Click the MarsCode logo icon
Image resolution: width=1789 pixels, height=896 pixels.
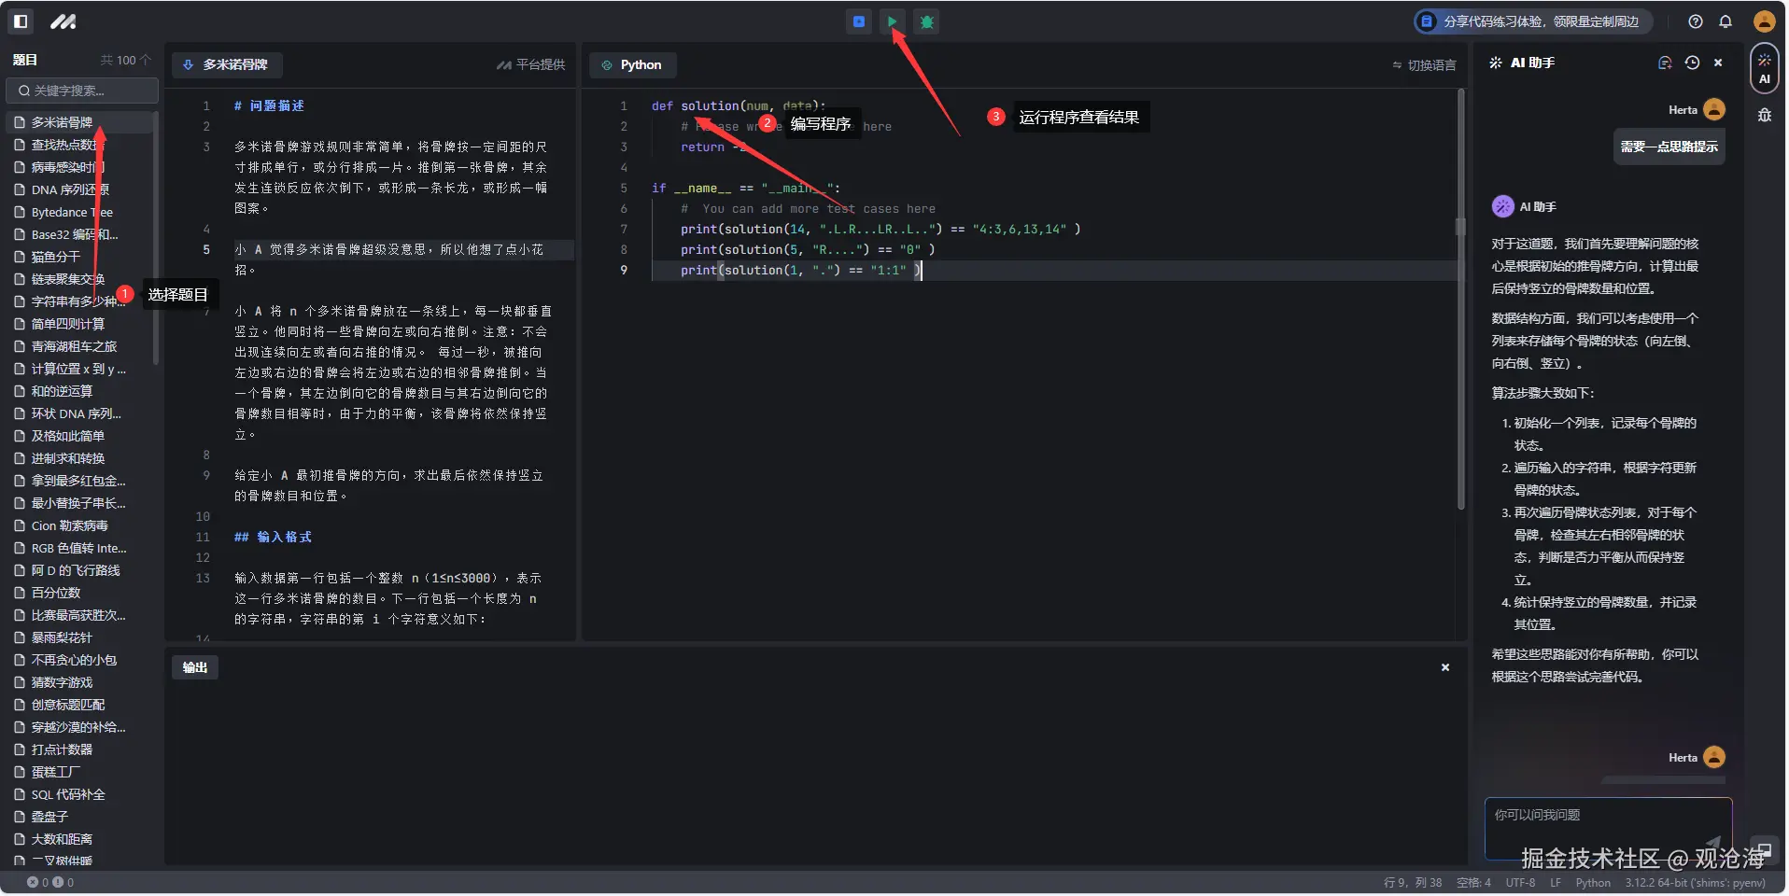point(63,21)
